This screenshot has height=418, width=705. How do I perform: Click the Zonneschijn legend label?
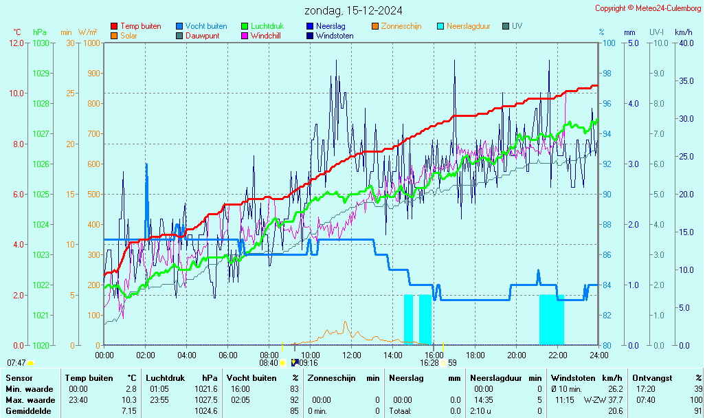pyautogui.click(x=401, y=26)
